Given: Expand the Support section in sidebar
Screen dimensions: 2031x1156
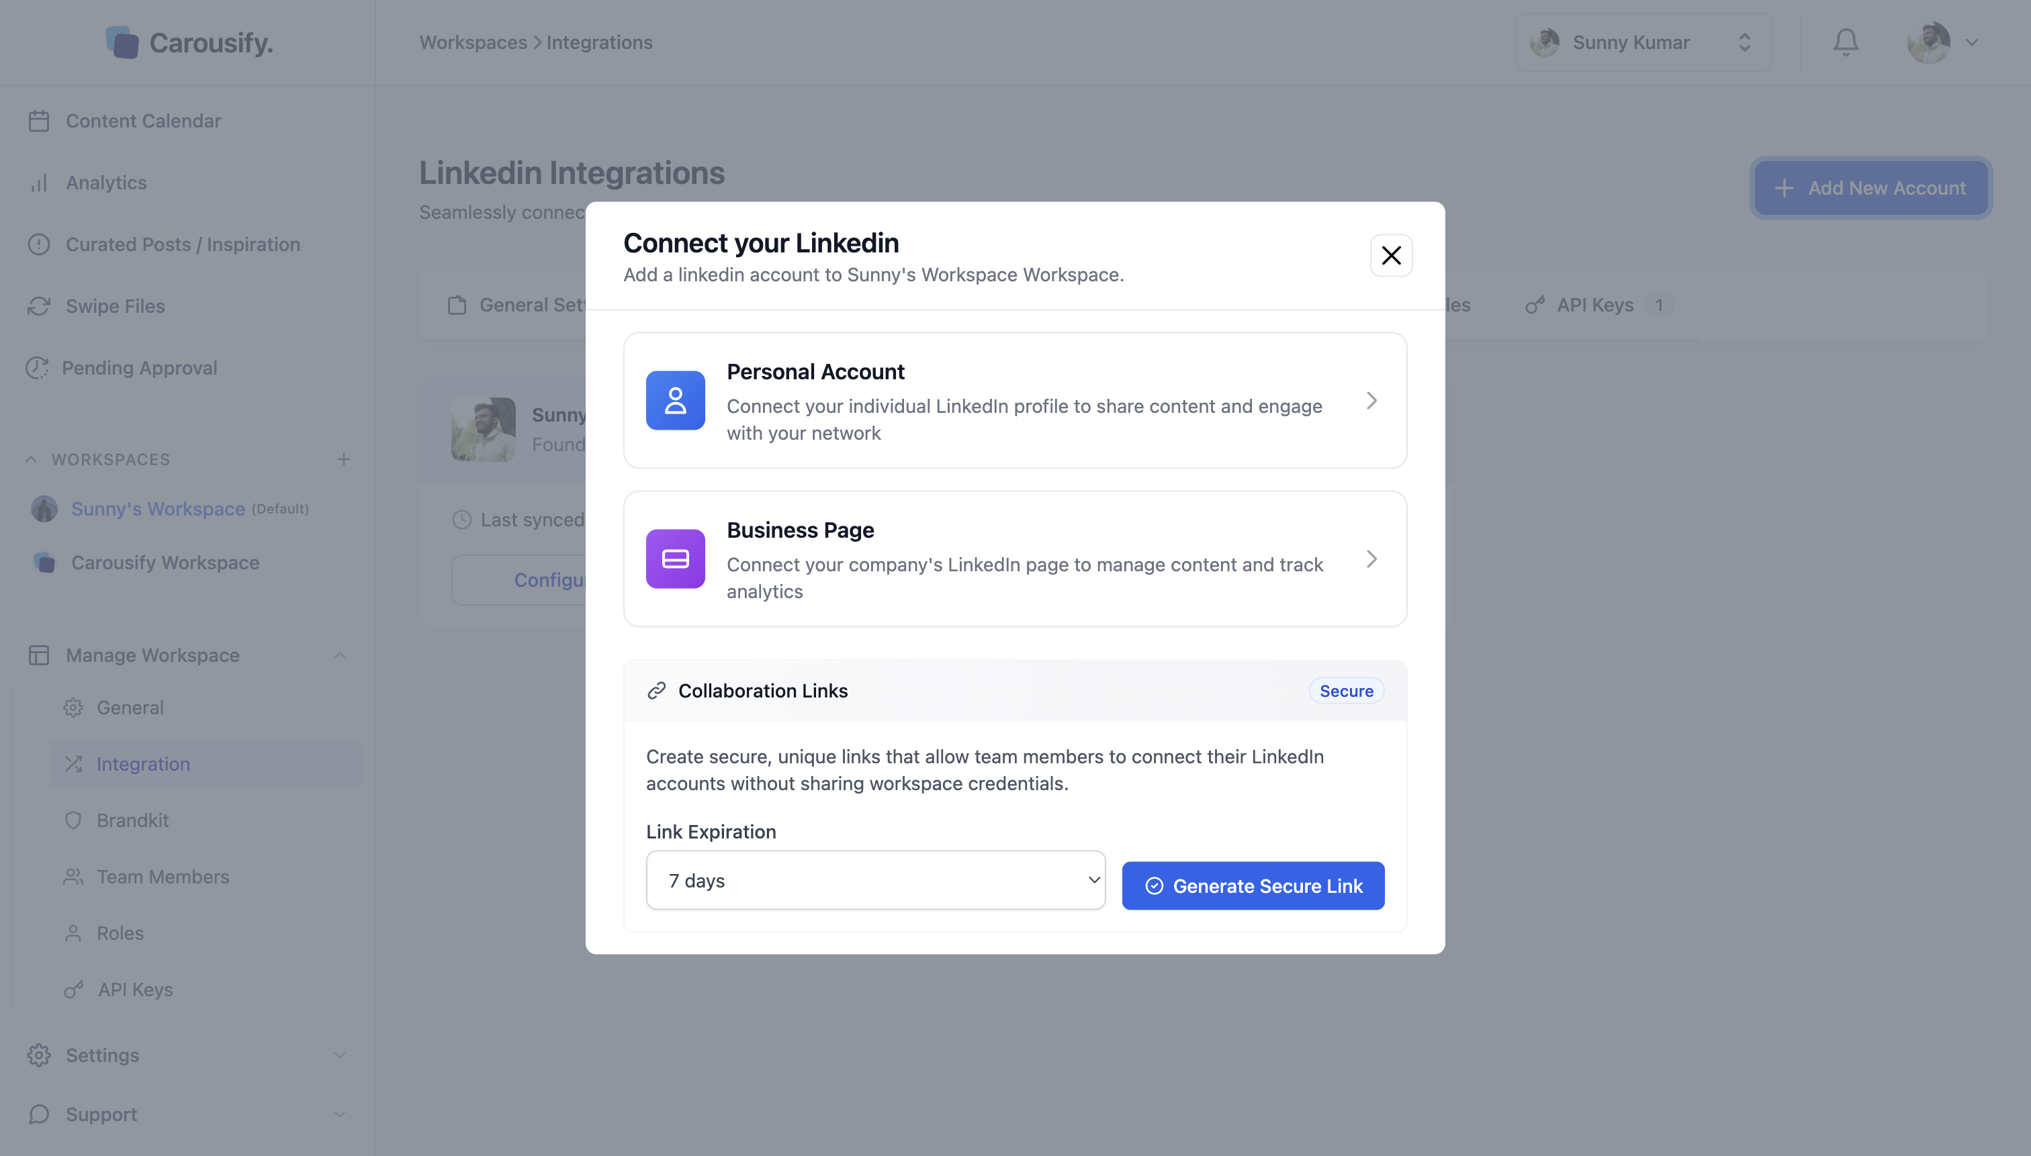Looking at the screenshot, I should (340, 1114).
